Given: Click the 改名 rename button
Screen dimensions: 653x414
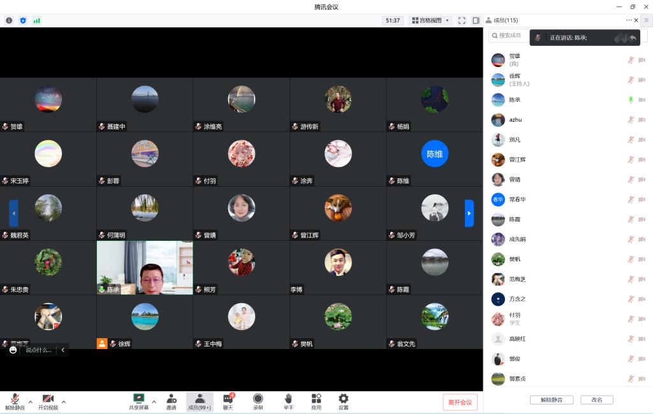Looking at the screenshot, I should tap(597, 400).
